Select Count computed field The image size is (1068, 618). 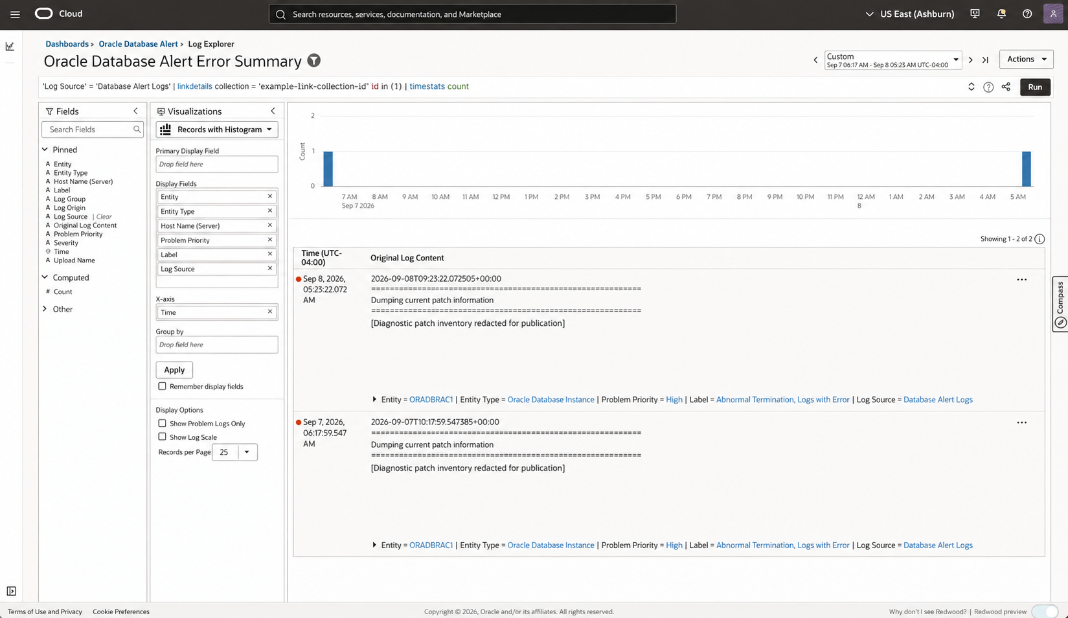(x=63, y=292)
